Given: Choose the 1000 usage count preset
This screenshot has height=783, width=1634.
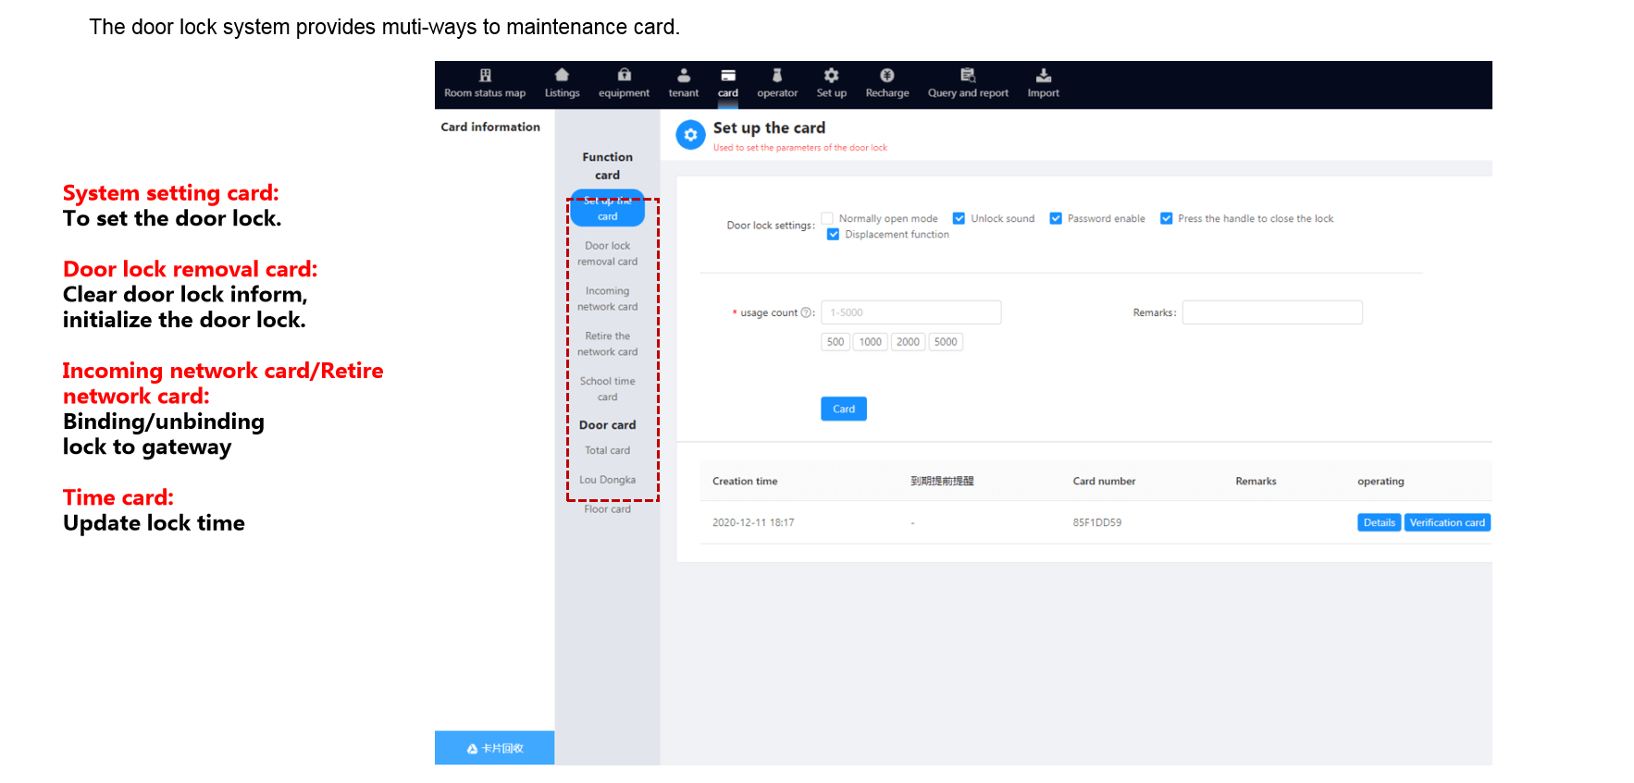Looking at the screenshot, I should pos(870,342).
